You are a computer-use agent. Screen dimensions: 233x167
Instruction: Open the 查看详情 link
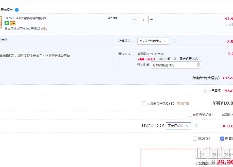(x=183, y=104)
